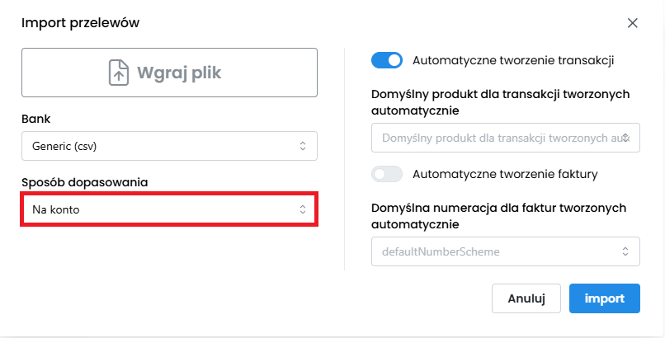The image size is (665, 338).
Task: Open the Sposób dopasowania dropdown
Action: click(168, 209)
